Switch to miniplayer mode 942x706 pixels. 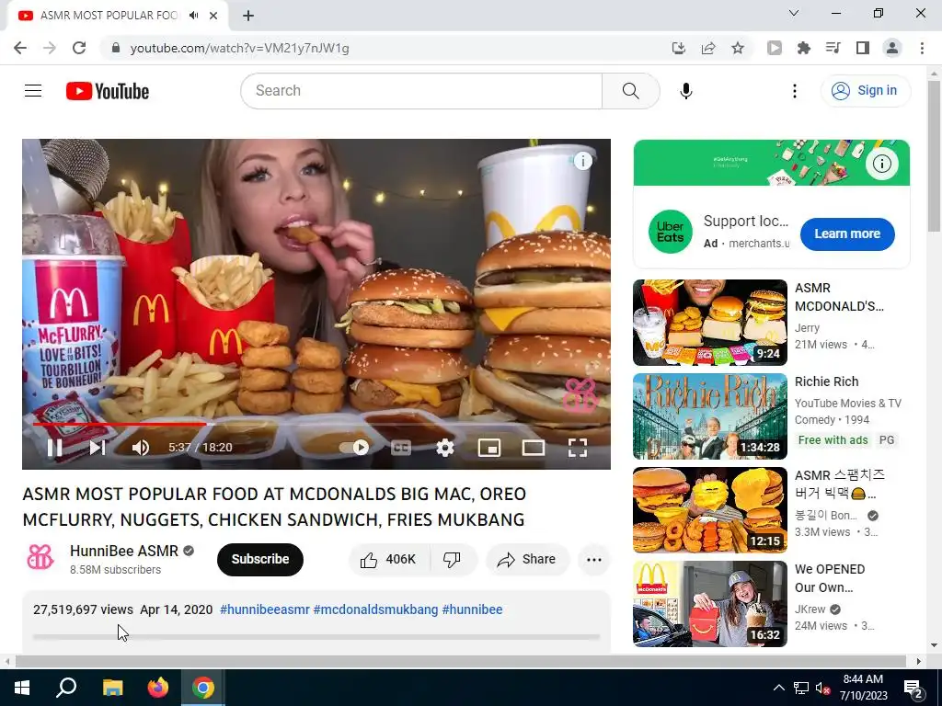[x=489, y=448]
